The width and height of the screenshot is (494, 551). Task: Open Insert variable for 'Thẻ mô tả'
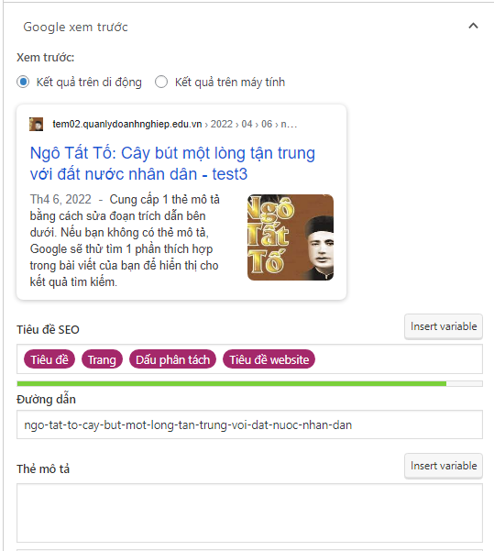444,466
